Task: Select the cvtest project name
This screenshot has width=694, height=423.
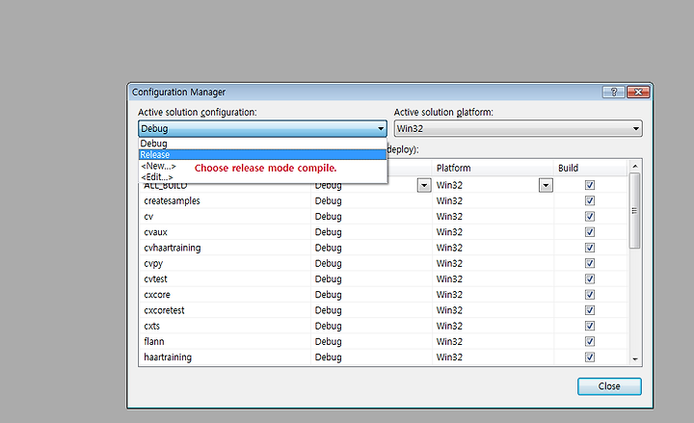Action: 156,278
